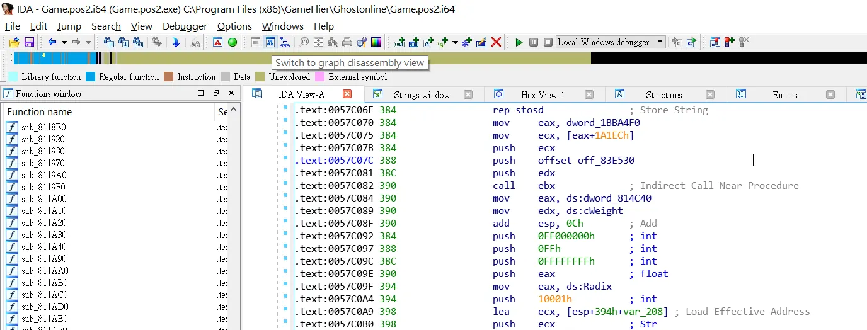Click the blue Back navigation arrow
Viewport: 867px width, 330px height.
coord(52,42)
